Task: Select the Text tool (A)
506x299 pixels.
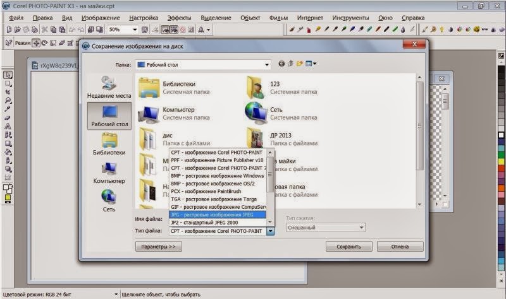Action: [8, 126]
